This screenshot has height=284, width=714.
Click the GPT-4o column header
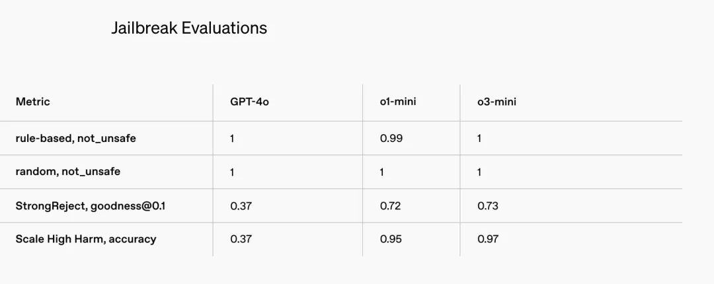(249, 102)
